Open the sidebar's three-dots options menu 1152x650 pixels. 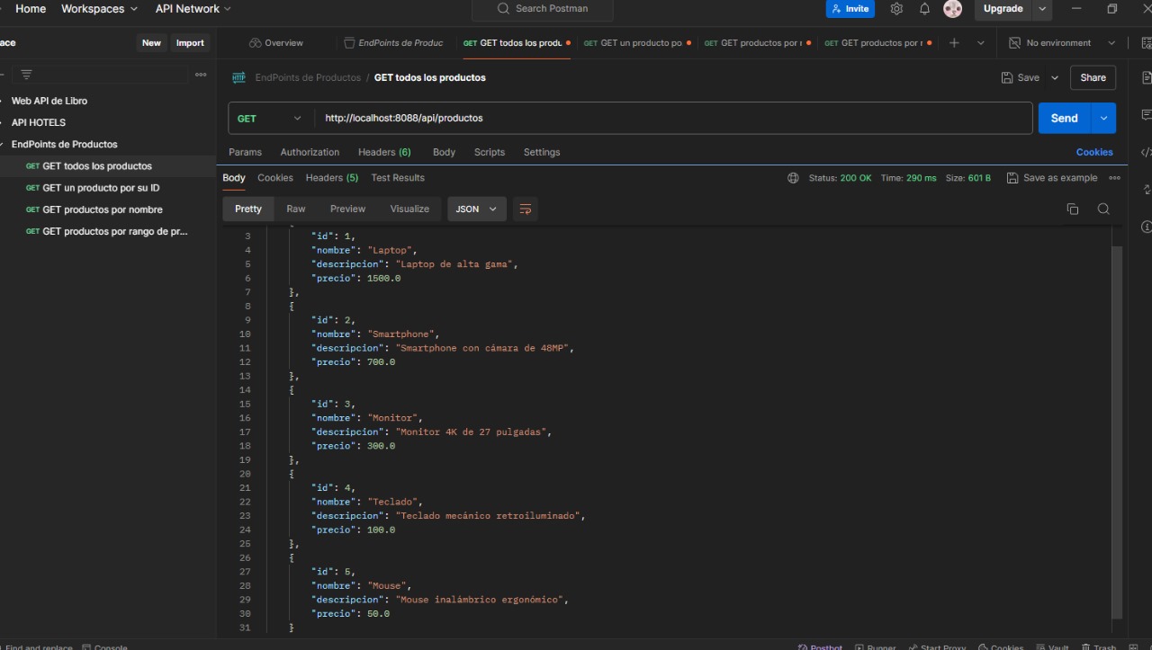(x=201, y=75)
